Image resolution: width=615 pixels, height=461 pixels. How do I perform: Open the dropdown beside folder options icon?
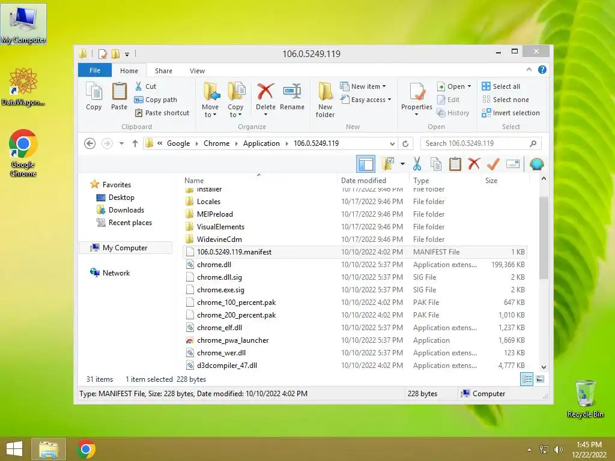402,164
